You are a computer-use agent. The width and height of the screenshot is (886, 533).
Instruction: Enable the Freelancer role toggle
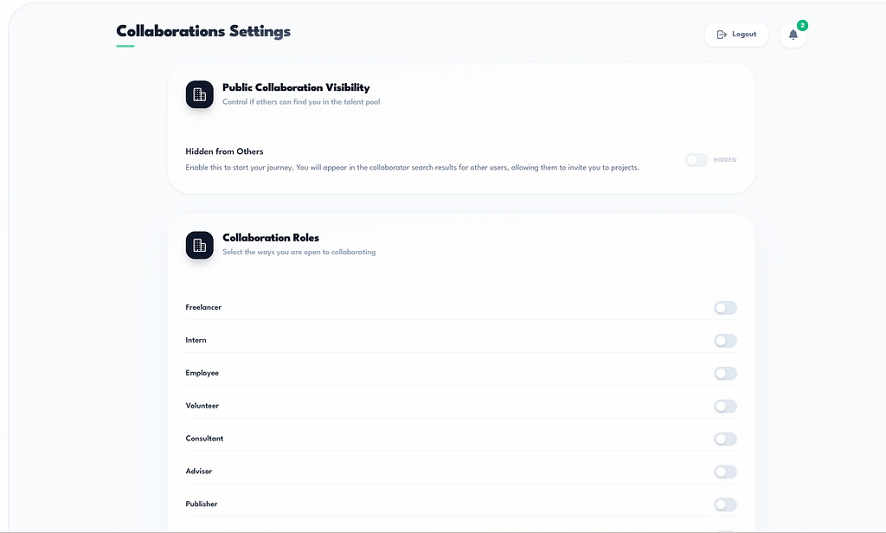pos(726,308)
